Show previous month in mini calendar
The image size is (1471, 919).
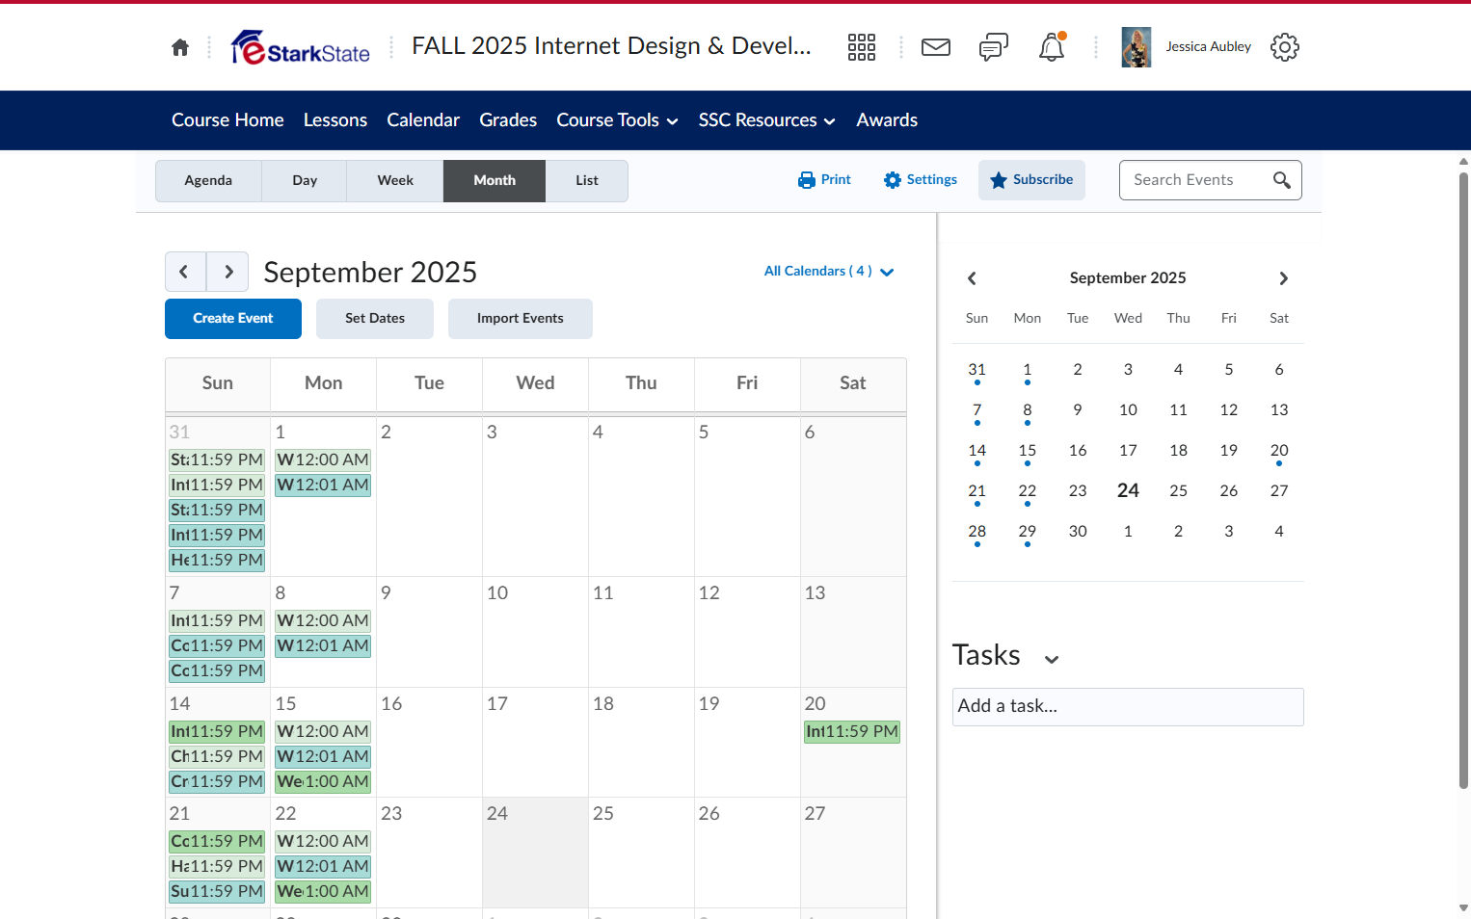pos(972,278)
